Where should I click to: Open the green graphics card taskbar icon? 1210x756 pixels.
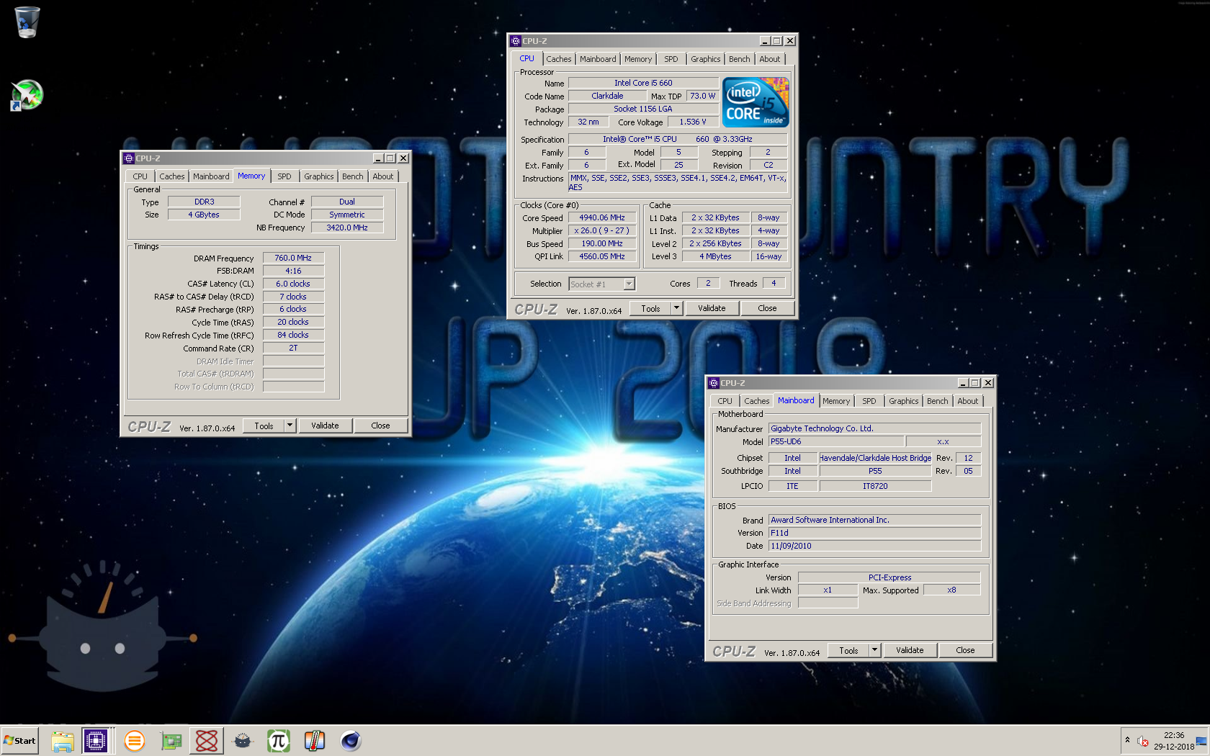click(x=171, y=741)
